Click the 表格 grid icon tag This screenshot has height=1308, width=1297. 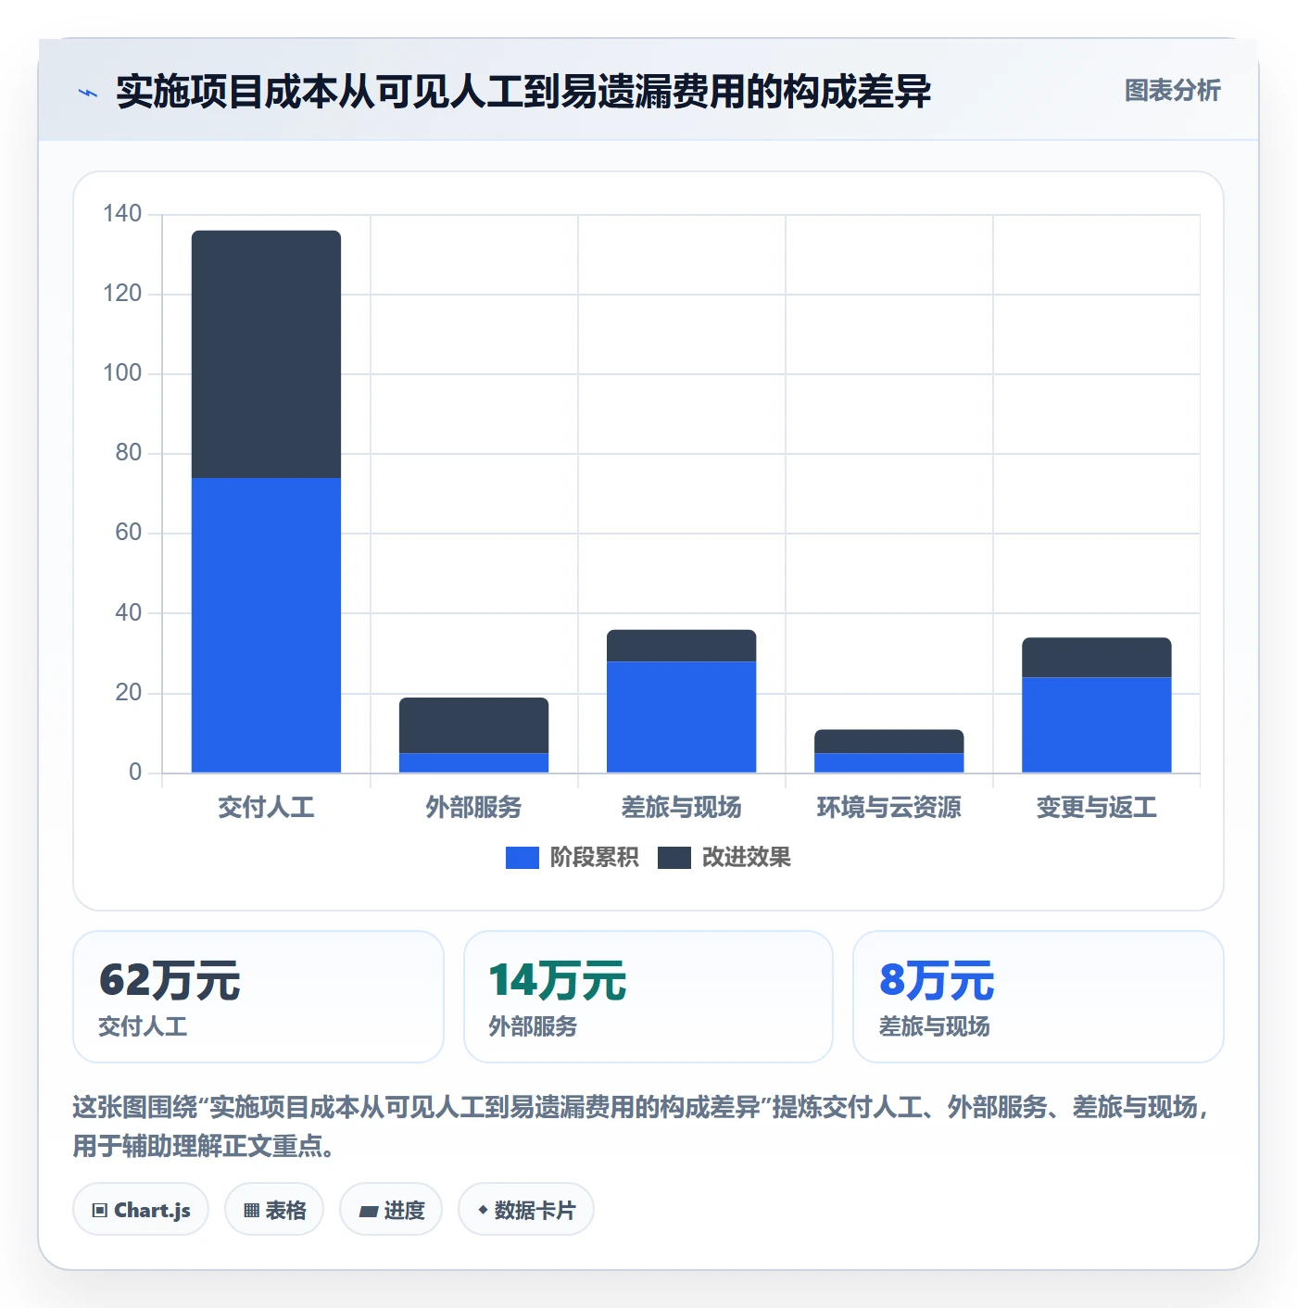pos(274,1209)
